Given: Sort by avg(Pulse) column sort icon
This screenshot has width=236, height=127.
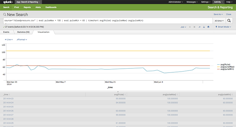Looking at the screenshot, I should pos(125,94).
